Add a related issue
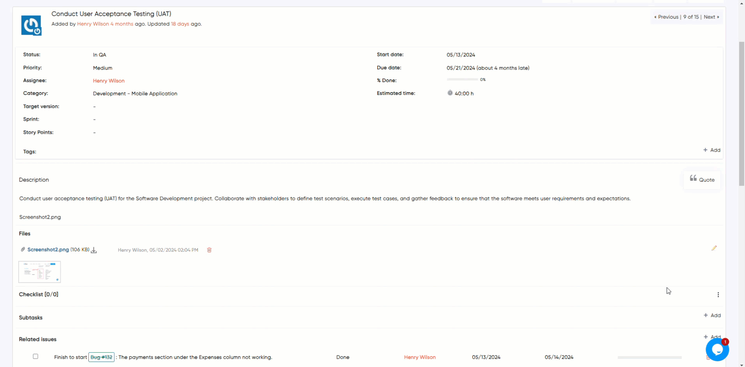 click(x=712, y=337)
